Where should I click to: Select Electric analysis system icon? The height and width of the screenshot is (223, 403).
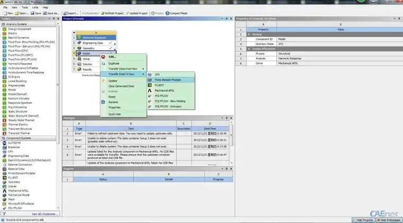tap(4, 33)
